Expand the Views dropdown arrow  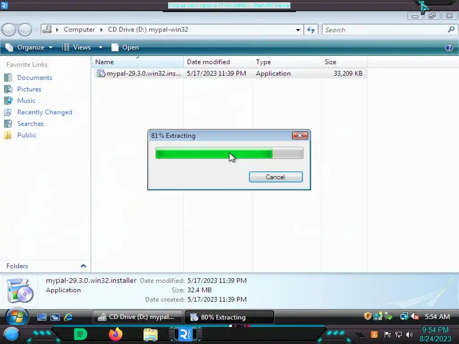pyautogui.click(x=100, y=47)
